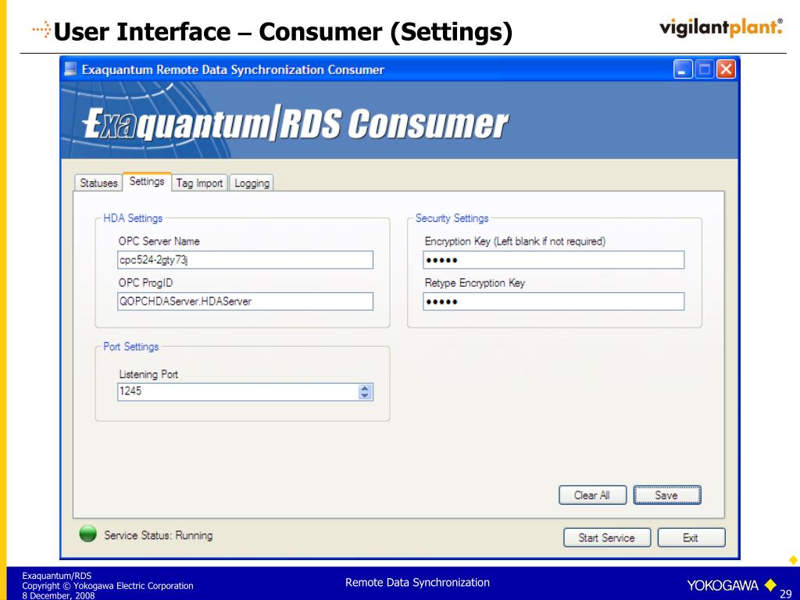
Task: Click the 'Encryption Key (Left blank if not required)' label
Action: (515, 241)
